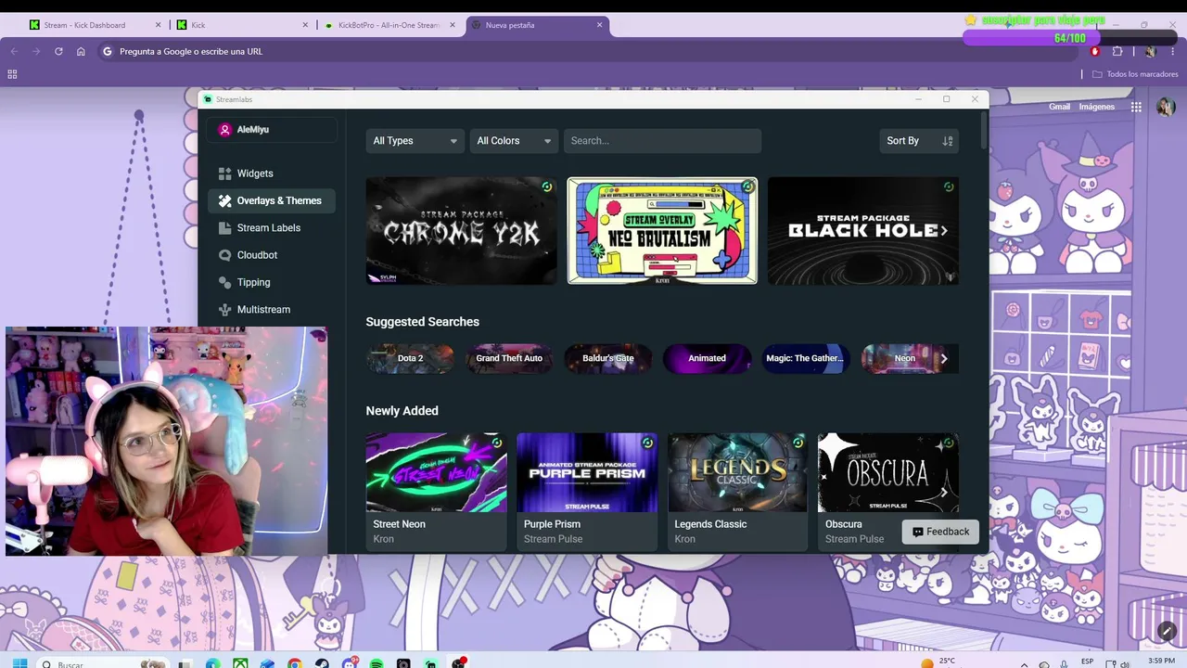Image resolution: width=1187 pixels, height=668 pixels.
Task: Open Google Chrome from the taskbar
Action: [295, 663]
